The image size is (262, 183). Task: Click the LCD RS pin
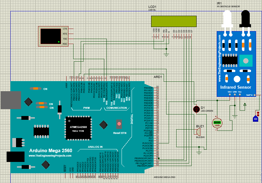click(164, 37)
